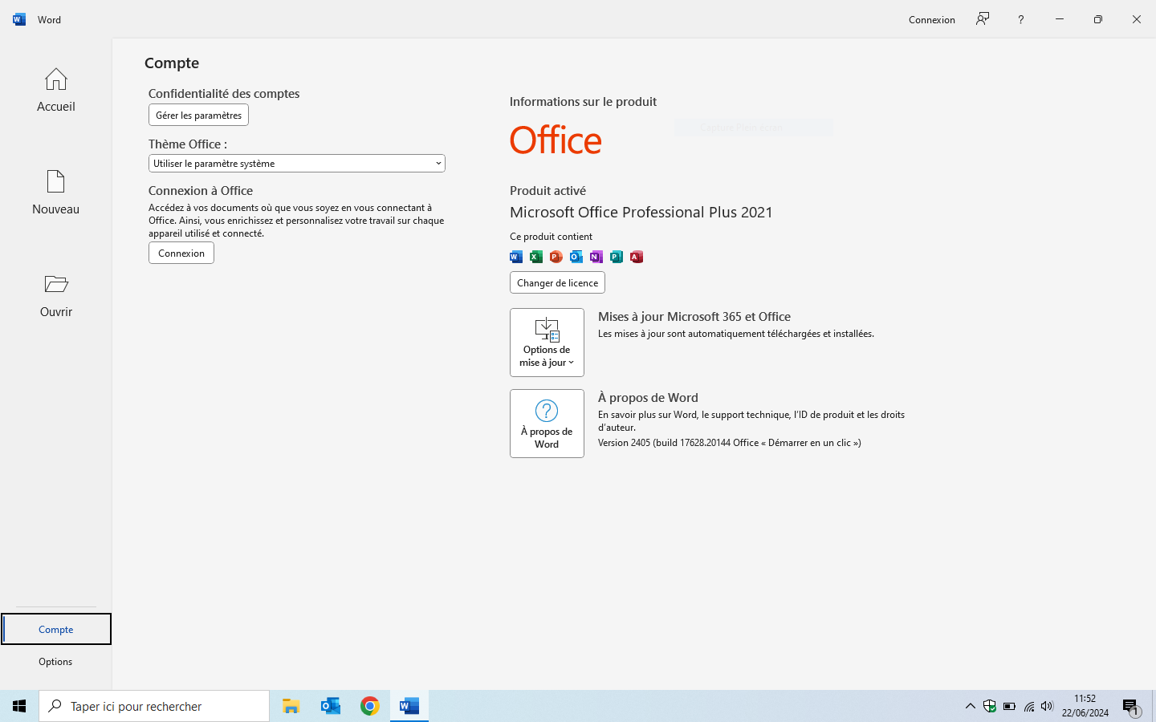The height and width of the screenshot is (722, 1156).
Task: Click the Word taskbar icon
Action: pos(409,706)
